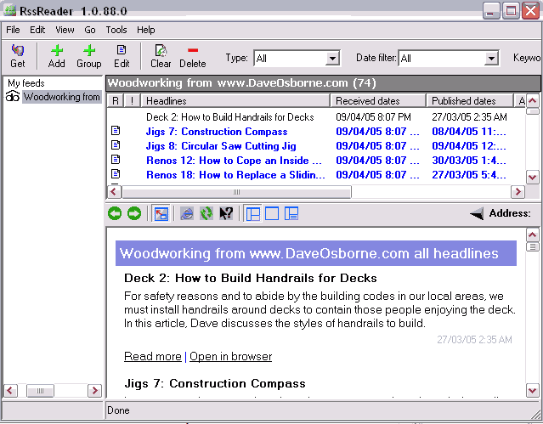
Task: Switch to side-list layout icon
Action: point(291,214)
